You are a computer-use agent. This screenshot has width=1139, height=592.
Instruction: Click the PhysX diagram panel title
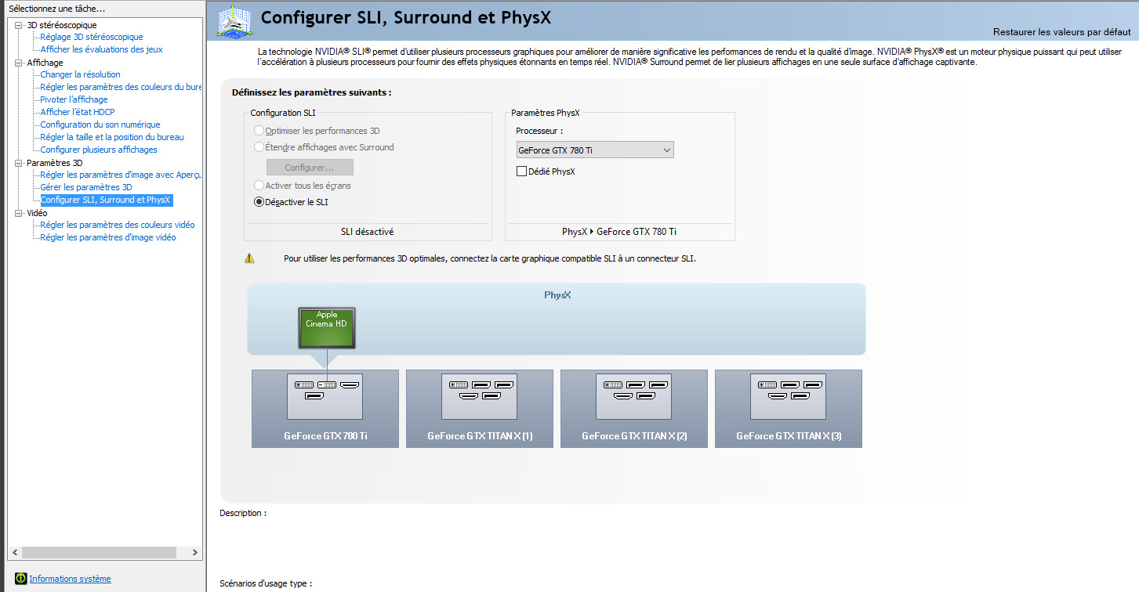pos(557,295)
